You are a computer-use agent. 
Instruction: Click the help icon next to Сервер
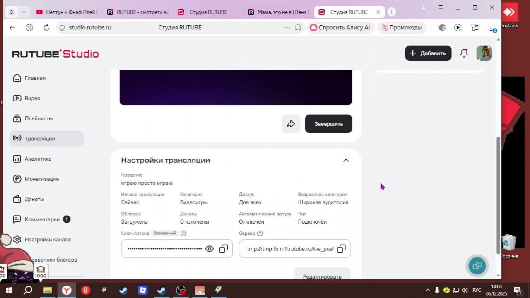(x=260, y=233)
